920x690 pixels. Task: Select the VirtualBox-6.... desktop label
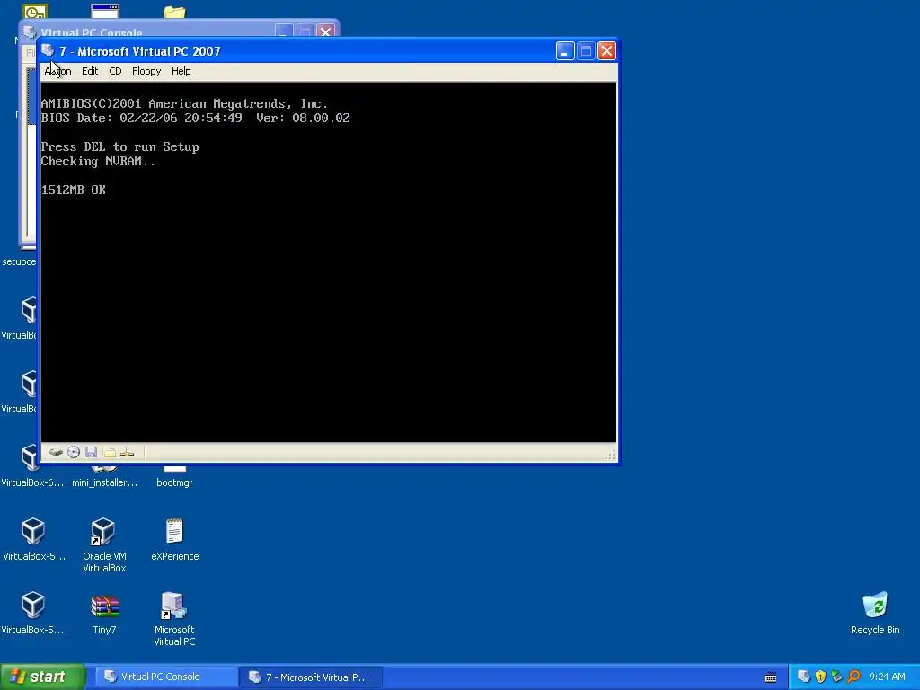(34, 482)
